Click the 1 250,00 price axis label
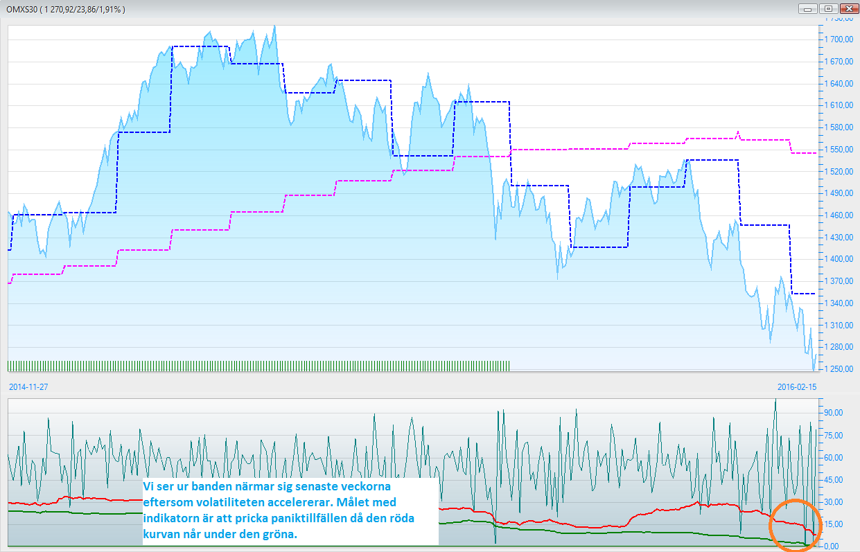Image resolution: width=860 pixels, height=552 pixels. click(x=839, y=368)
